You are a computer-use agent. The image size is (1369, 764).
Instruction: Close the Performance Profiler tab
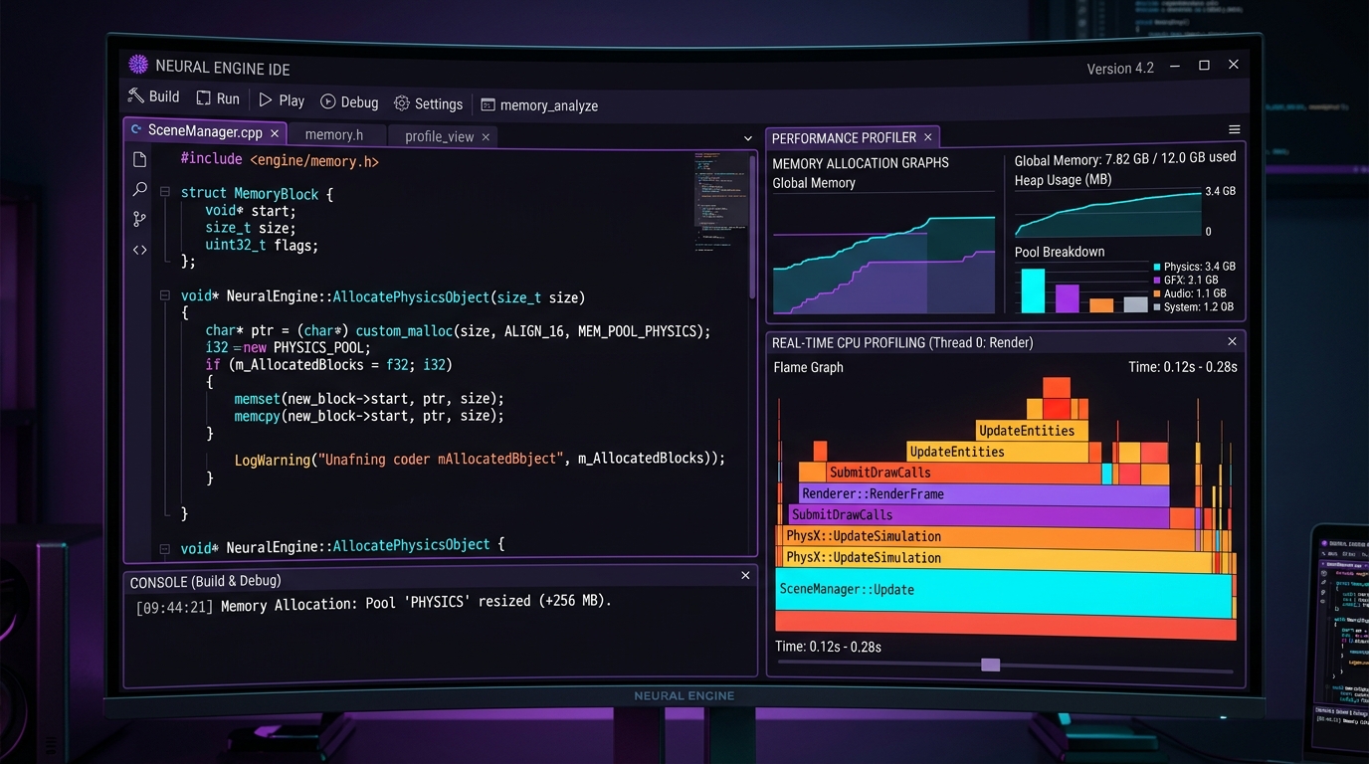pyautogui.click(x=927, y=137)
